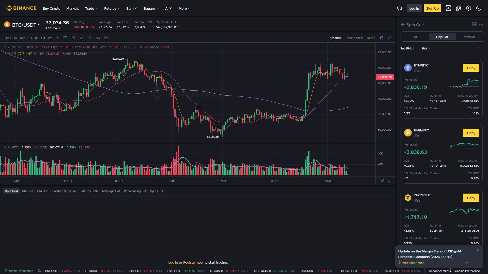
Task: Open the Top PNL sort dropdown
Action: tap(408, 48)
